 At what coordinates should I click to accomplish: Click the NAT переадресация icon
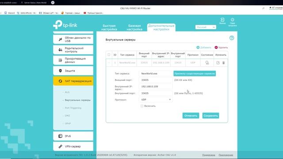(60, 81)
